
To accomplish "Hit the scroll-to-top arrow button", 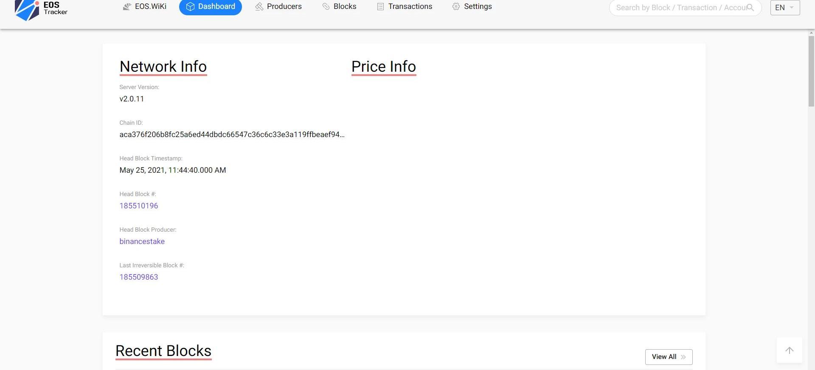I will click(x=789, y=350).
